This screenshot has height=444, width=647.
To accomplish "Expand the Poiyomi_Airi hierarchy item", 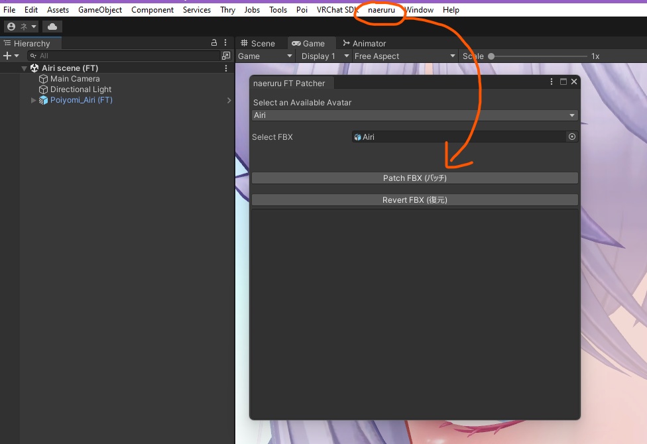I will click(32, 100).
